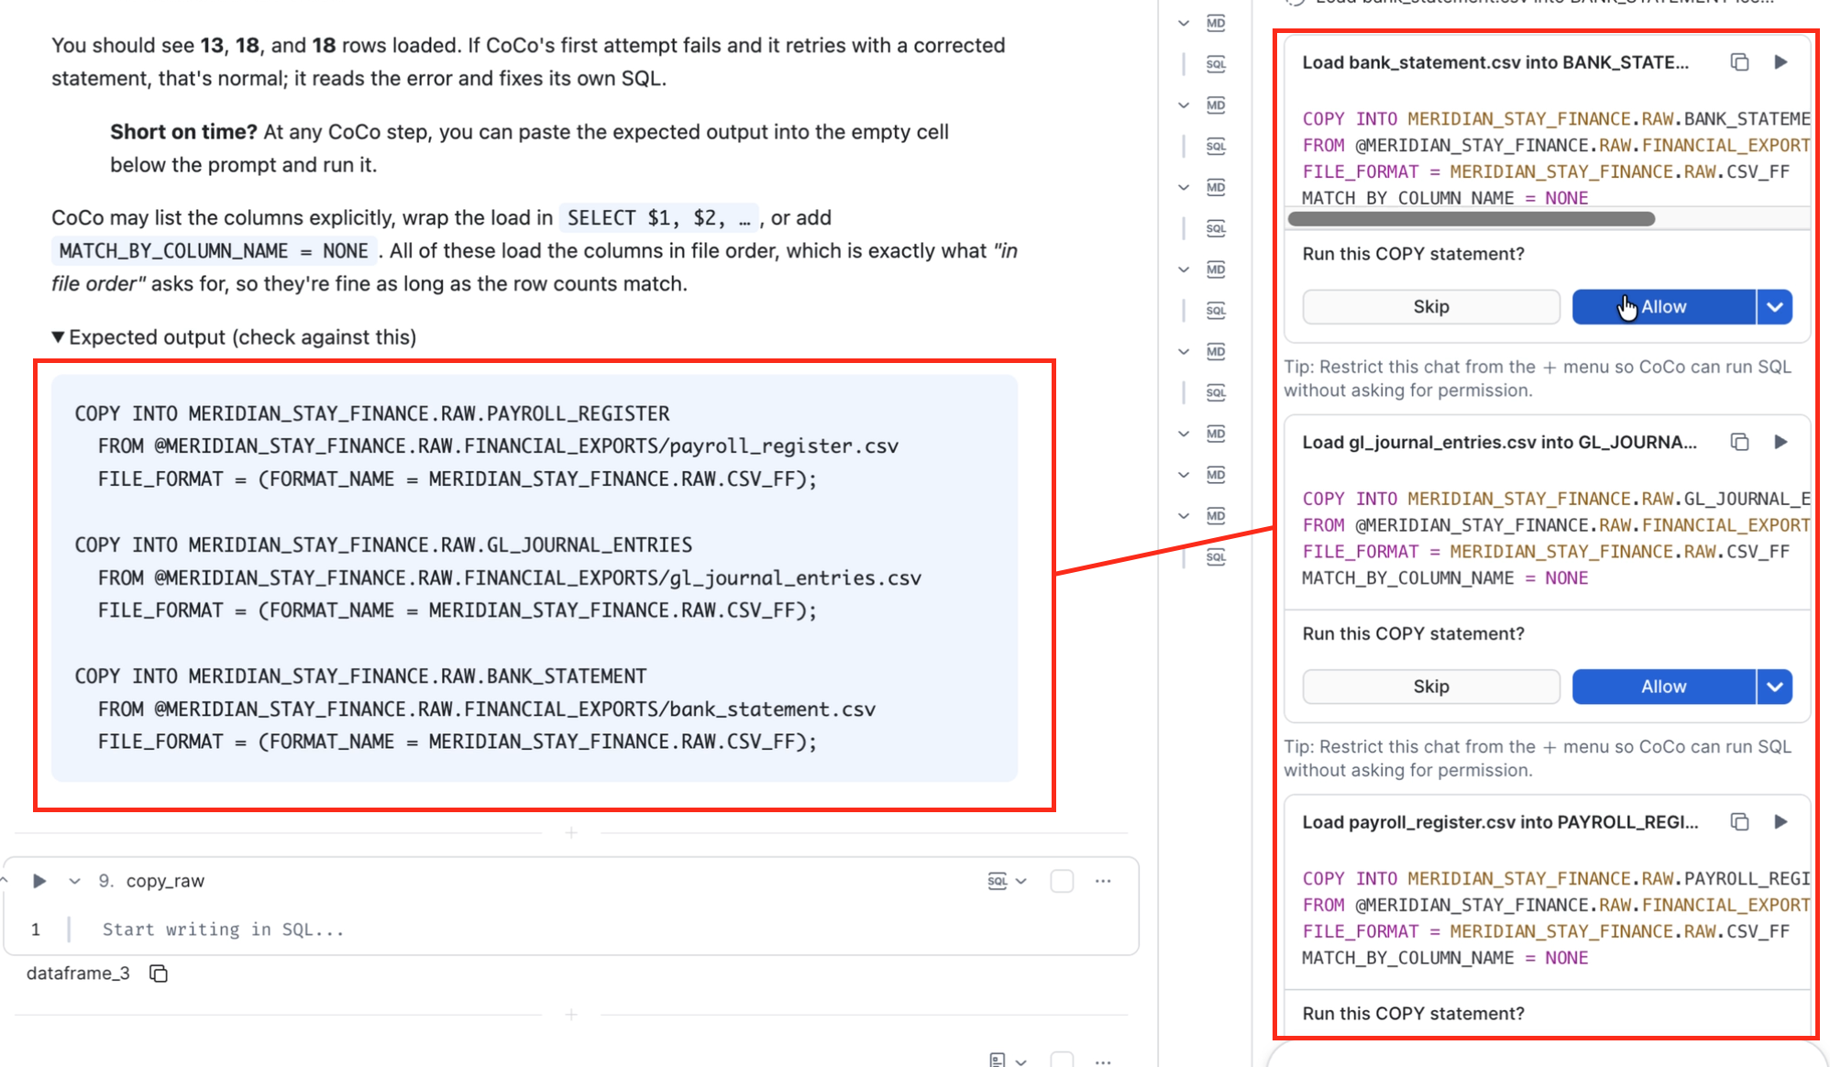Image resolution: width=1830 pixels, height=1067 pixels.
Task: Click title 'Load payroll_register.csv into PAYROLL_REGI...'
Action: click(x=1500, y=821)
